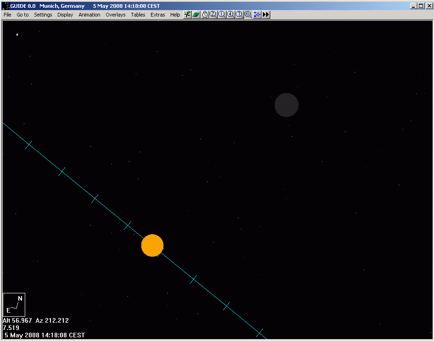The width and height of the screenshot is (434, 341).
Task: Open the Tables menu
Action: pos(138,15)
